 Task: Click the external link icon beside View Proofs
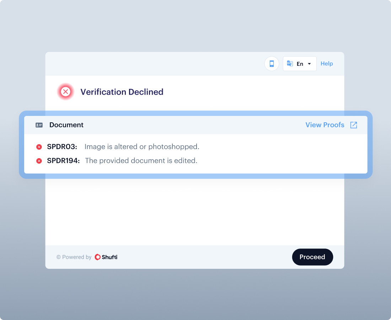click(x=354, y=125)
